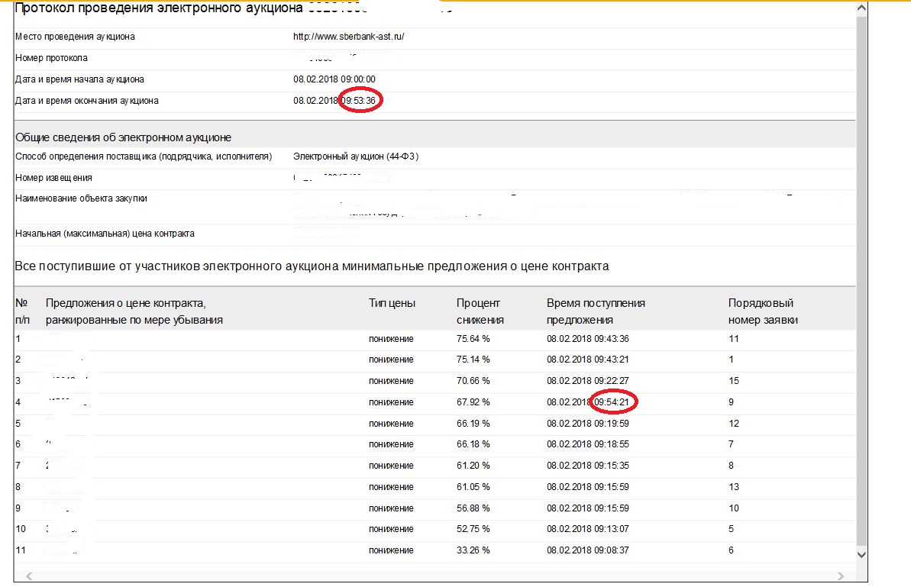Click the scroll up arrow of vertical scrollbar
The width and height of the screenshot is (911, 587).
[861, 8]
